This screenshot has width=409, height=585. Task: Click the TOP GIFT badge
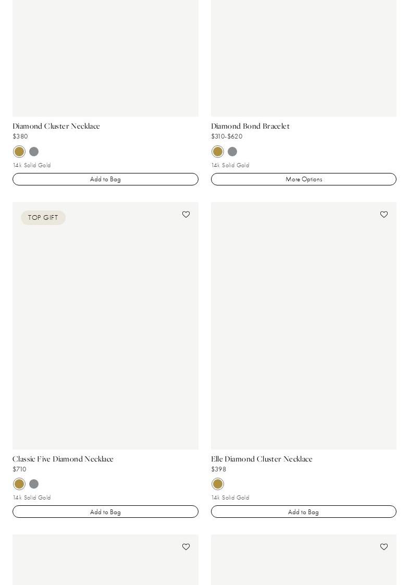pyautogui.click(x=43, y=218)
